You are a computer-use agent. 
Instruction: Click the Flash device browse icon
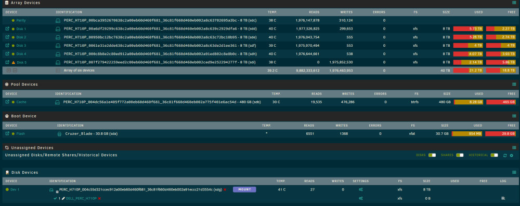[x=7, y=134]
